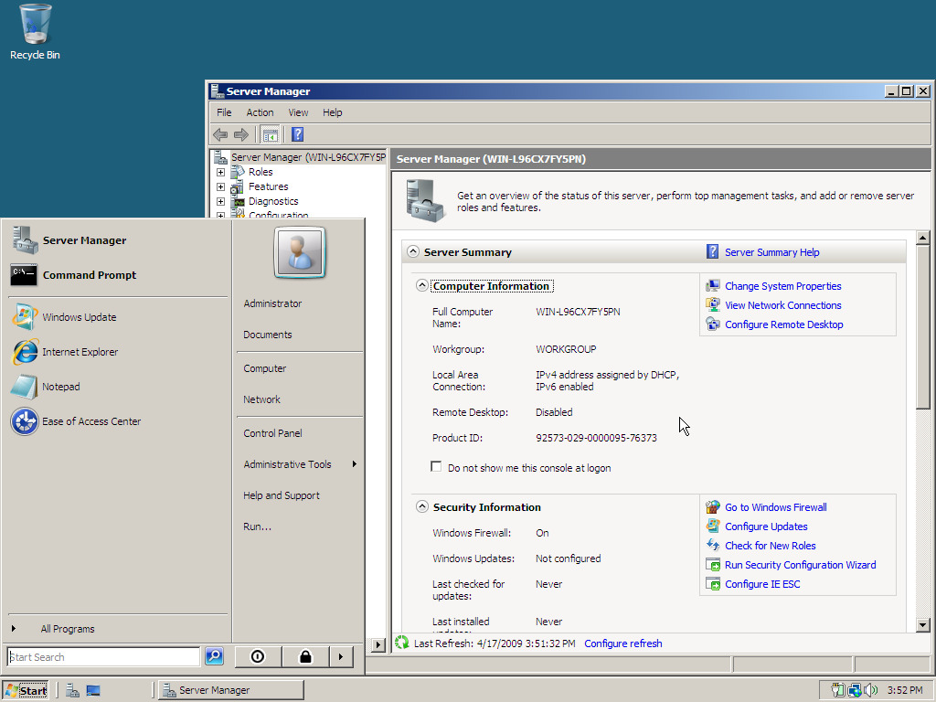This screenshot has height=702, width=936.
Task: Click the Change System Properties link
Action: 782,285
